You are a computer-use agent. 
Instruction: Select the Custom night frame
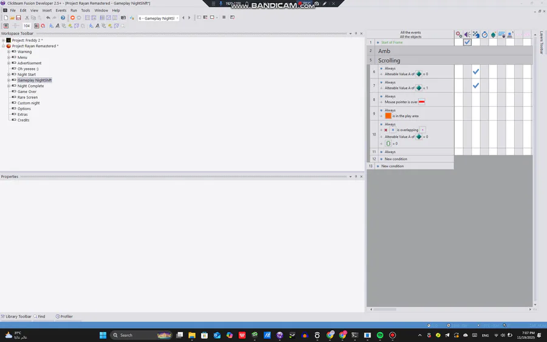29,103
